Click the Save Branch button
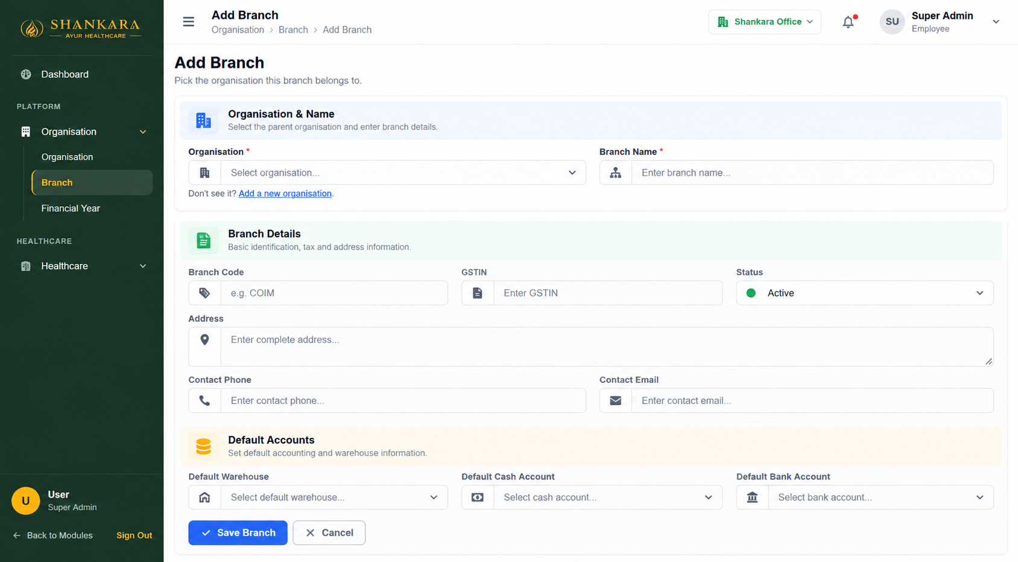Screen dimensions: 1018x562 (x=238, y=533)
